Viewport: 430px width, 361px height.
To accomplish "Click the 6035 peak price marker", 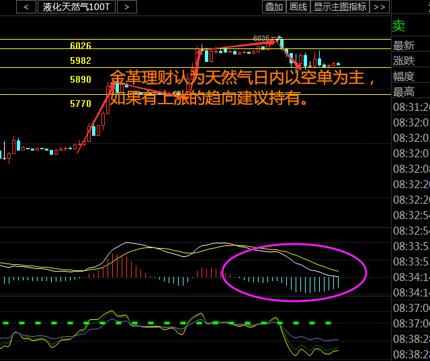I will (261, 38).
